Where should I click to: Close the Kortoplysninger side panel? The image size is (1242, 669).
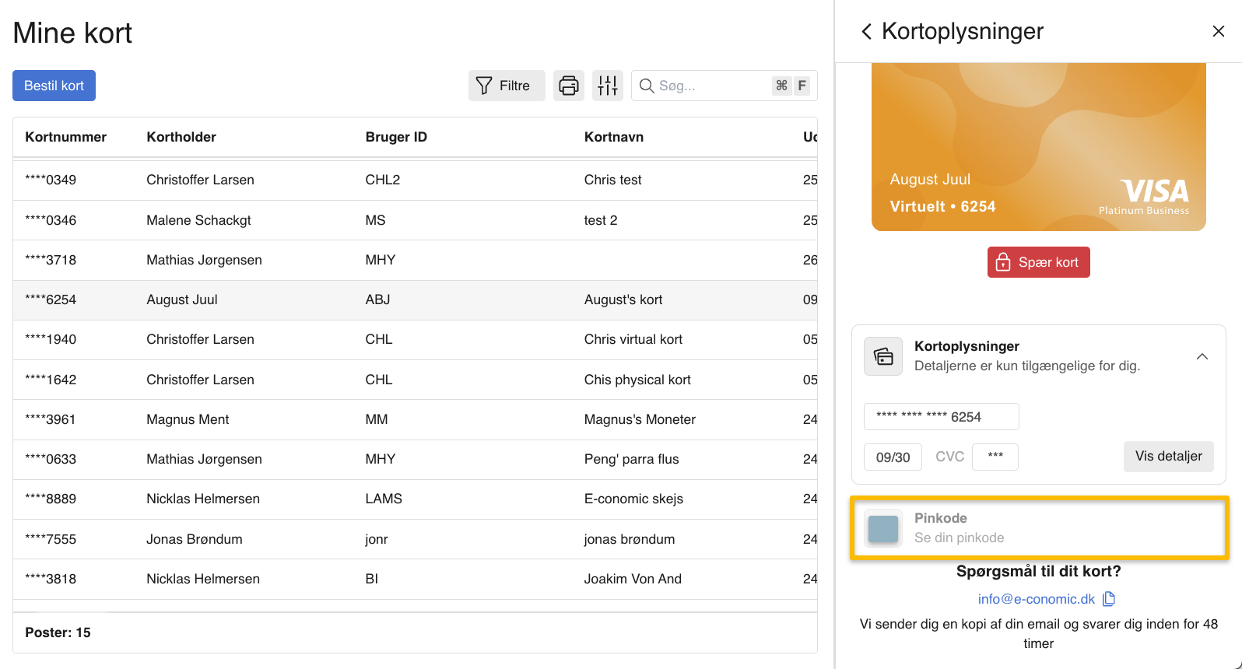pos(1218,31)
